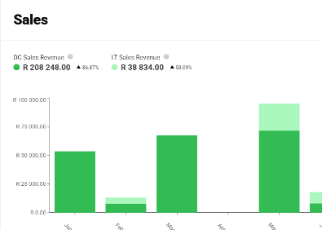The height and width of the screenshot is (230, 322).
Task: Click the tallest bar's dark green segment
Action: [279, 171]
